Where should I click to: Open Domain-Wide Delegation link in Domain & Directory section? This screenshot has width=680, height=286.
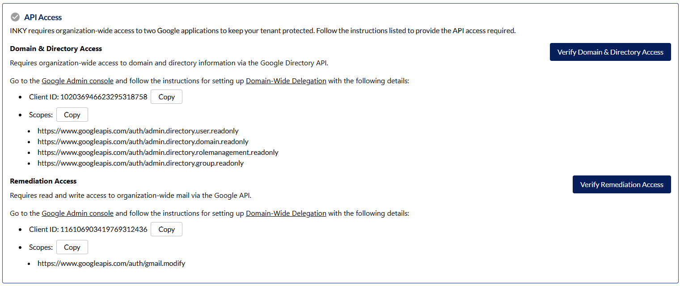tap(286, 81)
